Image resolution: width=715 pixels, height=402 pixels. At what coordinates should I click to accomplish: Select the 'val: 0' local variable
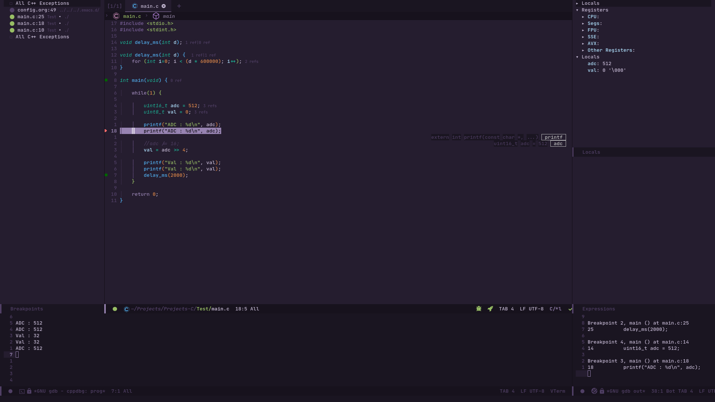(x=607, y=70)
